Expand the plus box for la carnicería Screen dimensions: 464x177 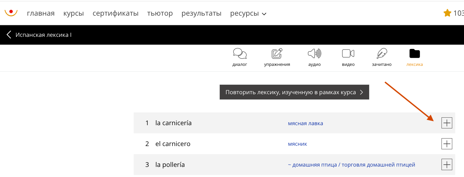click(x=447, y=123)
